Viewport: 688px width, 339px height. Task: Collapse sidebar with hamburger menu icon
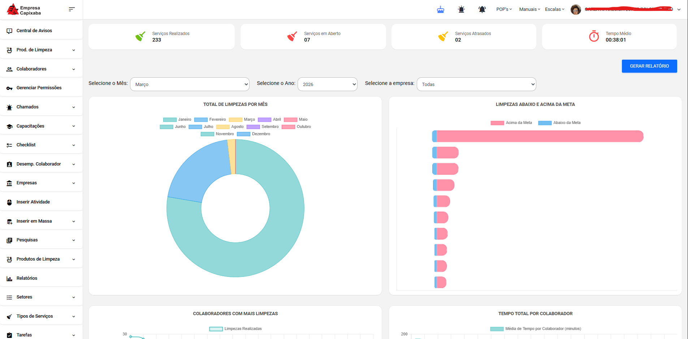(x=72, y=9)
